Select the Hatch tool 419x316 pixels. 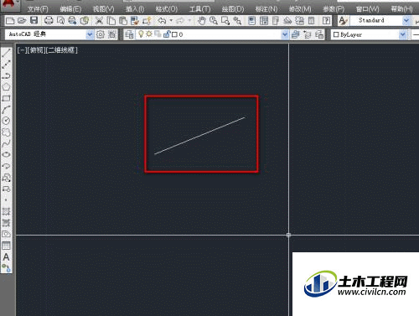[6, 211]
